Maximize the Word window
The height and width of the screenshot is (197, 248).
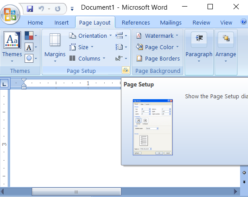tap(210, 7)
